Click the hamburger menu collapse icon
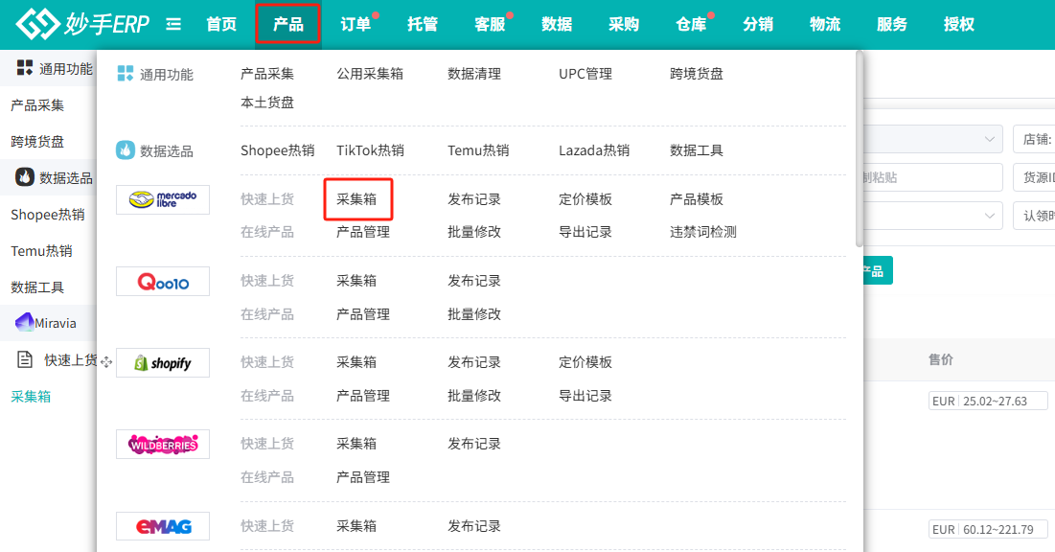Screen dimensions: 1055x552 [173, 24]
